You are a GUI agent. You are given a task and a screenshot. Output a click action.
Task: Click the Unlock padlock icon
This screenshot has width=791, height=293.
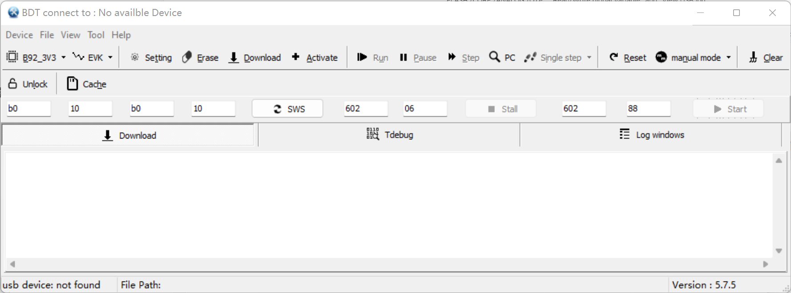point(13,84)
